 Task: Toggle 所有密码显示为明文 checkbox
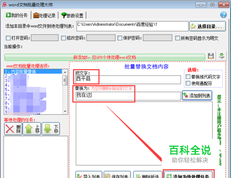tap(177, 38)
